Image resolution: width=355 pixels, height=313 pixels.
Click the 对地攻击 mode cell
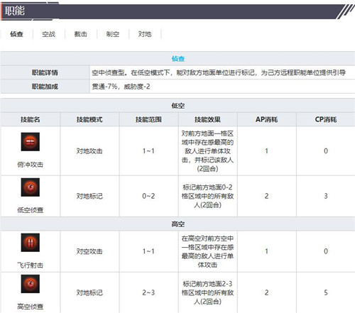point(89,151)
